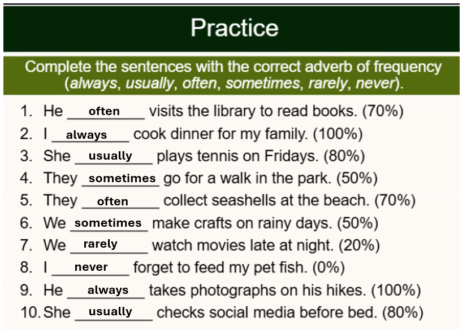
Task: Click the phrase "plays tennis on Fridays"
Action: pyautogui.click(x=228, y=156)
